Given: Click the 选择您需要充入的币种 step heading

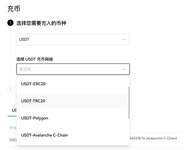Looking at the screenshot, I should pos(41,23).
